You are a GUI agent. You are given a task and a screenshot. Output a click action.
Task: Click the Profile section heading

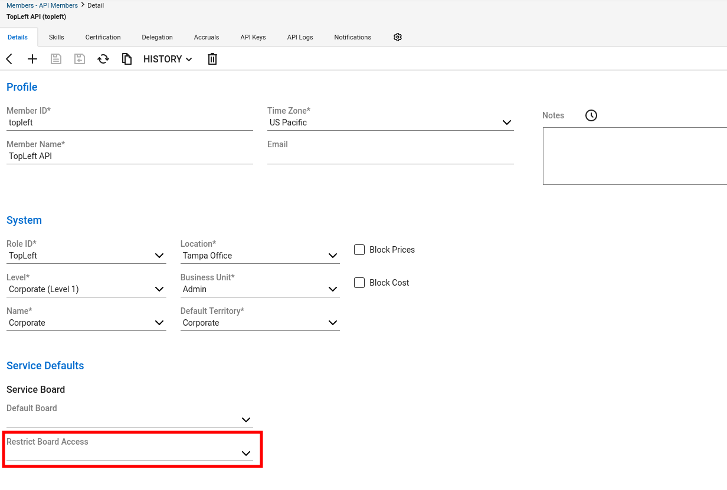22,87
